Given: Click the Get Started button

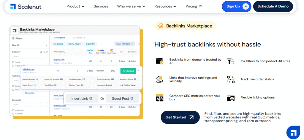Looking at the screenshot, I should pos(180,117).
